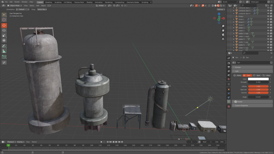This screenshot has height=154, width=274.
Task: Select the Transform tool
Action: click(x=4, y=40)
